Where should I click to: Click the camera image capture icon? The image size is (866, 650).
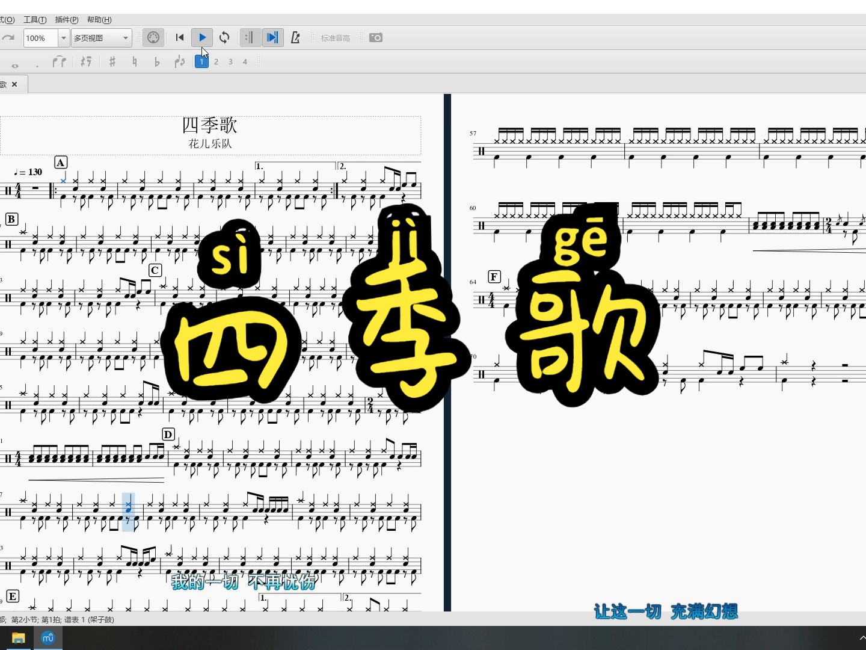[x=376, y=37]
